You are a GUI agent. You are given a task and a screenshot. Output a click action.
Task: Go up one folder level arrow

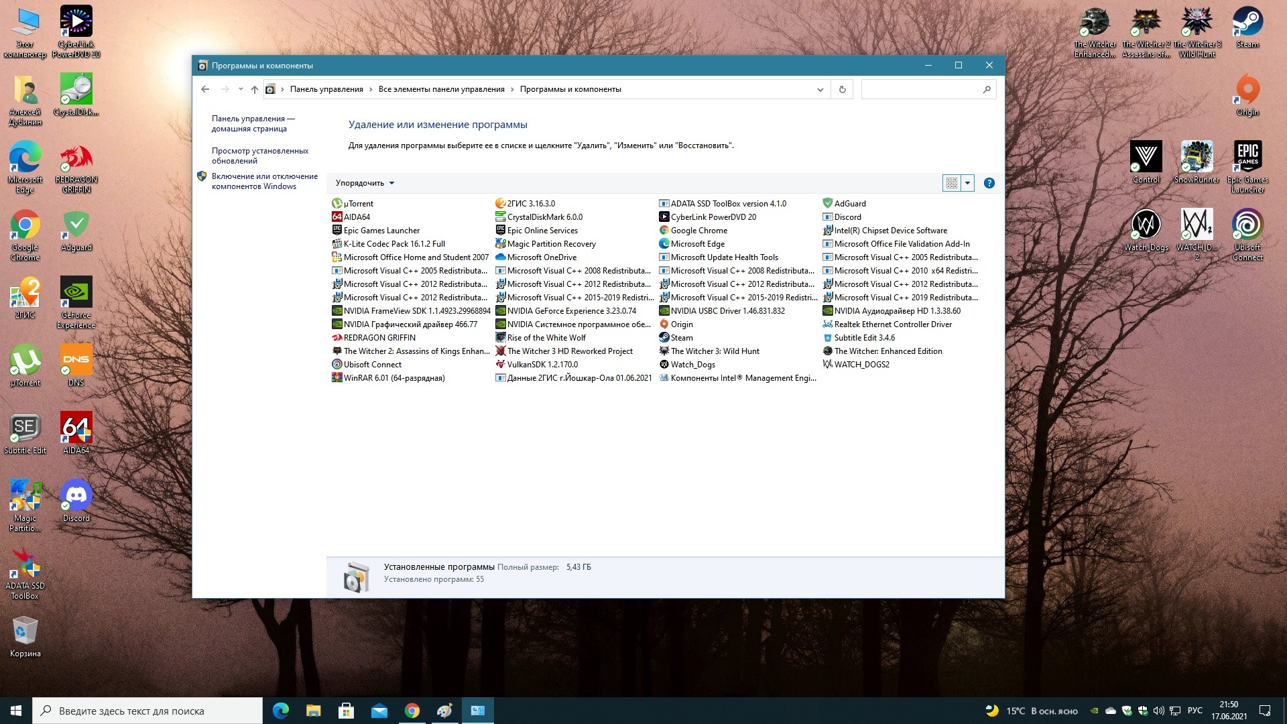point(254,89)
